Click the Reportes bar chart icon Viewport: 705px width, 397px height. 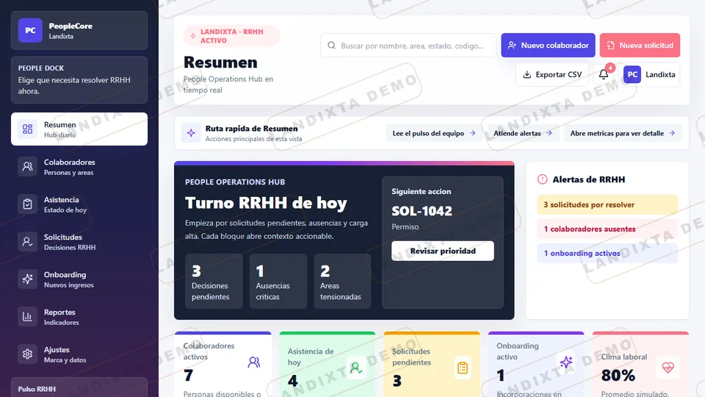coord(27,316)
